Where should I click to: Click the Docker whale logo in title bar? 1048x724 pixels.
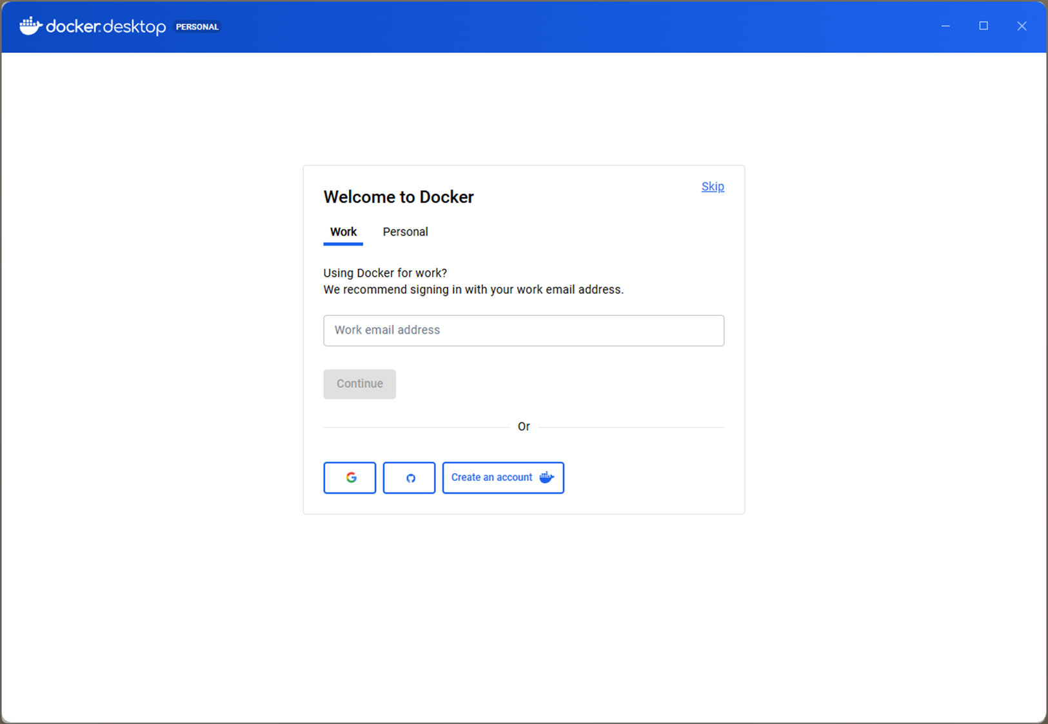coord(30,26)
